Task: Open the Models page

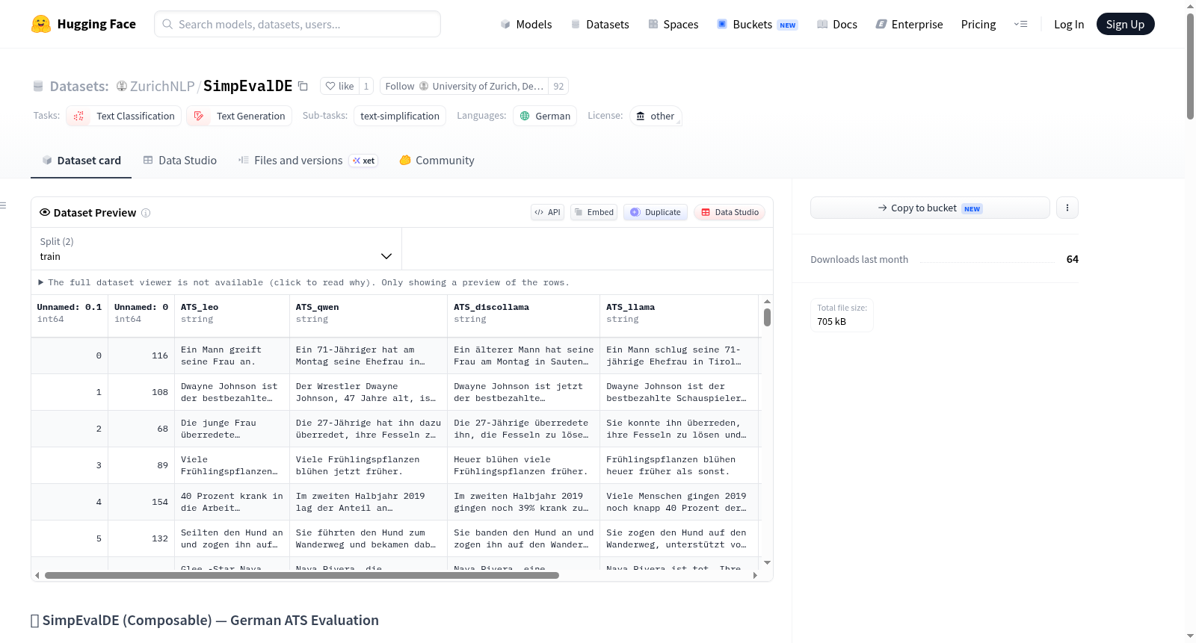Action: [526, 24]
